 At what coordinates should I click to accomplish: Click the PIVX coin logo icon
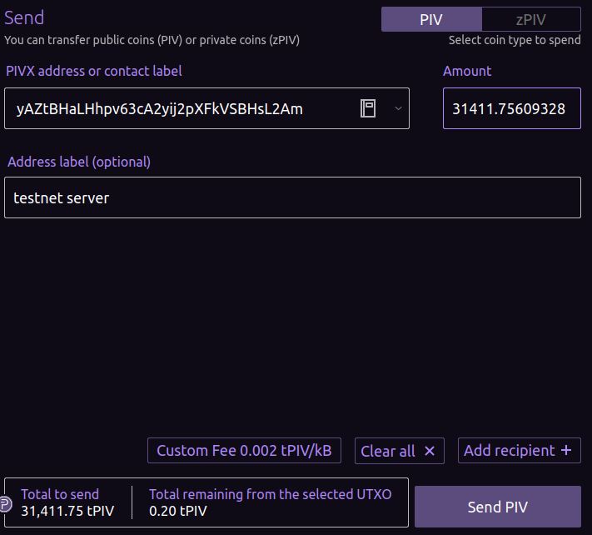pyautogui.click(x=5, y=503)
